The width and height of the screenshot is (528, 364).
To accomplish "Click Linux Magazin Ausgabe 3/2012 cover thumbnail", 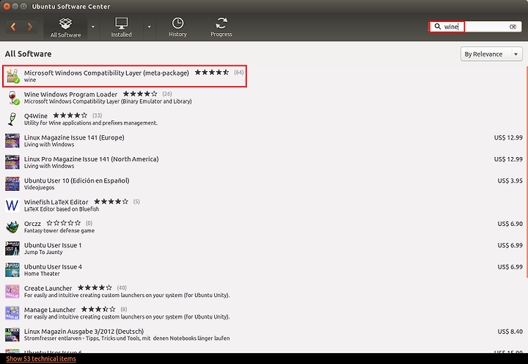I will pyautogui.click(x=12, y=335).
